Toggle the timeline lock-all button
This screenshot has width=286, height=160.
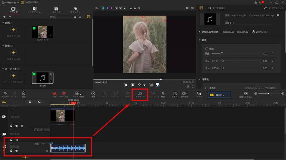[30, 102]
